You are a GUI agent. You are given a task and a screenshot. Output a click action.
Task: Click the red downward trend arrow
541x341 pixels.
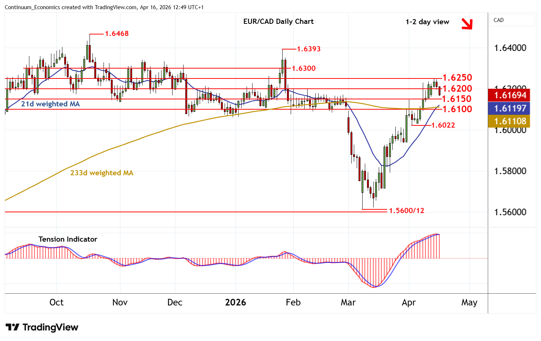click(467, 23)
